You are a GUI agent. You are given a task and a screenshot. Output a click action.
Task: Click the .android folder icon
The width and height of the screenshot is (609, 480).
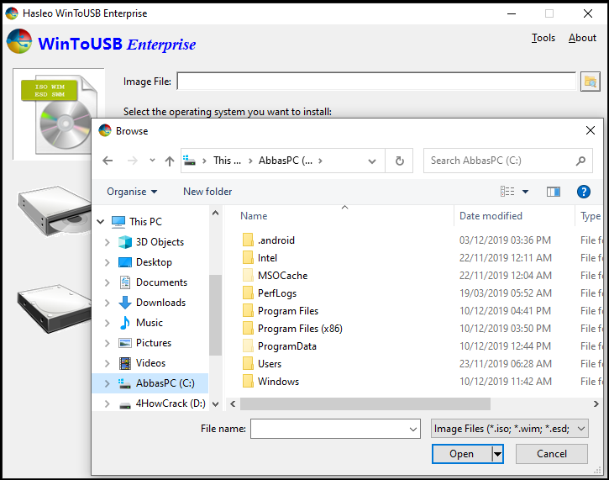(248, 240)
